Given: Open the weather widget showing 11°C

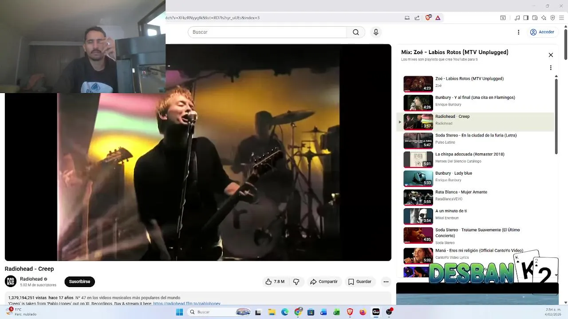Looking at the screenshot, I should click(22, 312).
